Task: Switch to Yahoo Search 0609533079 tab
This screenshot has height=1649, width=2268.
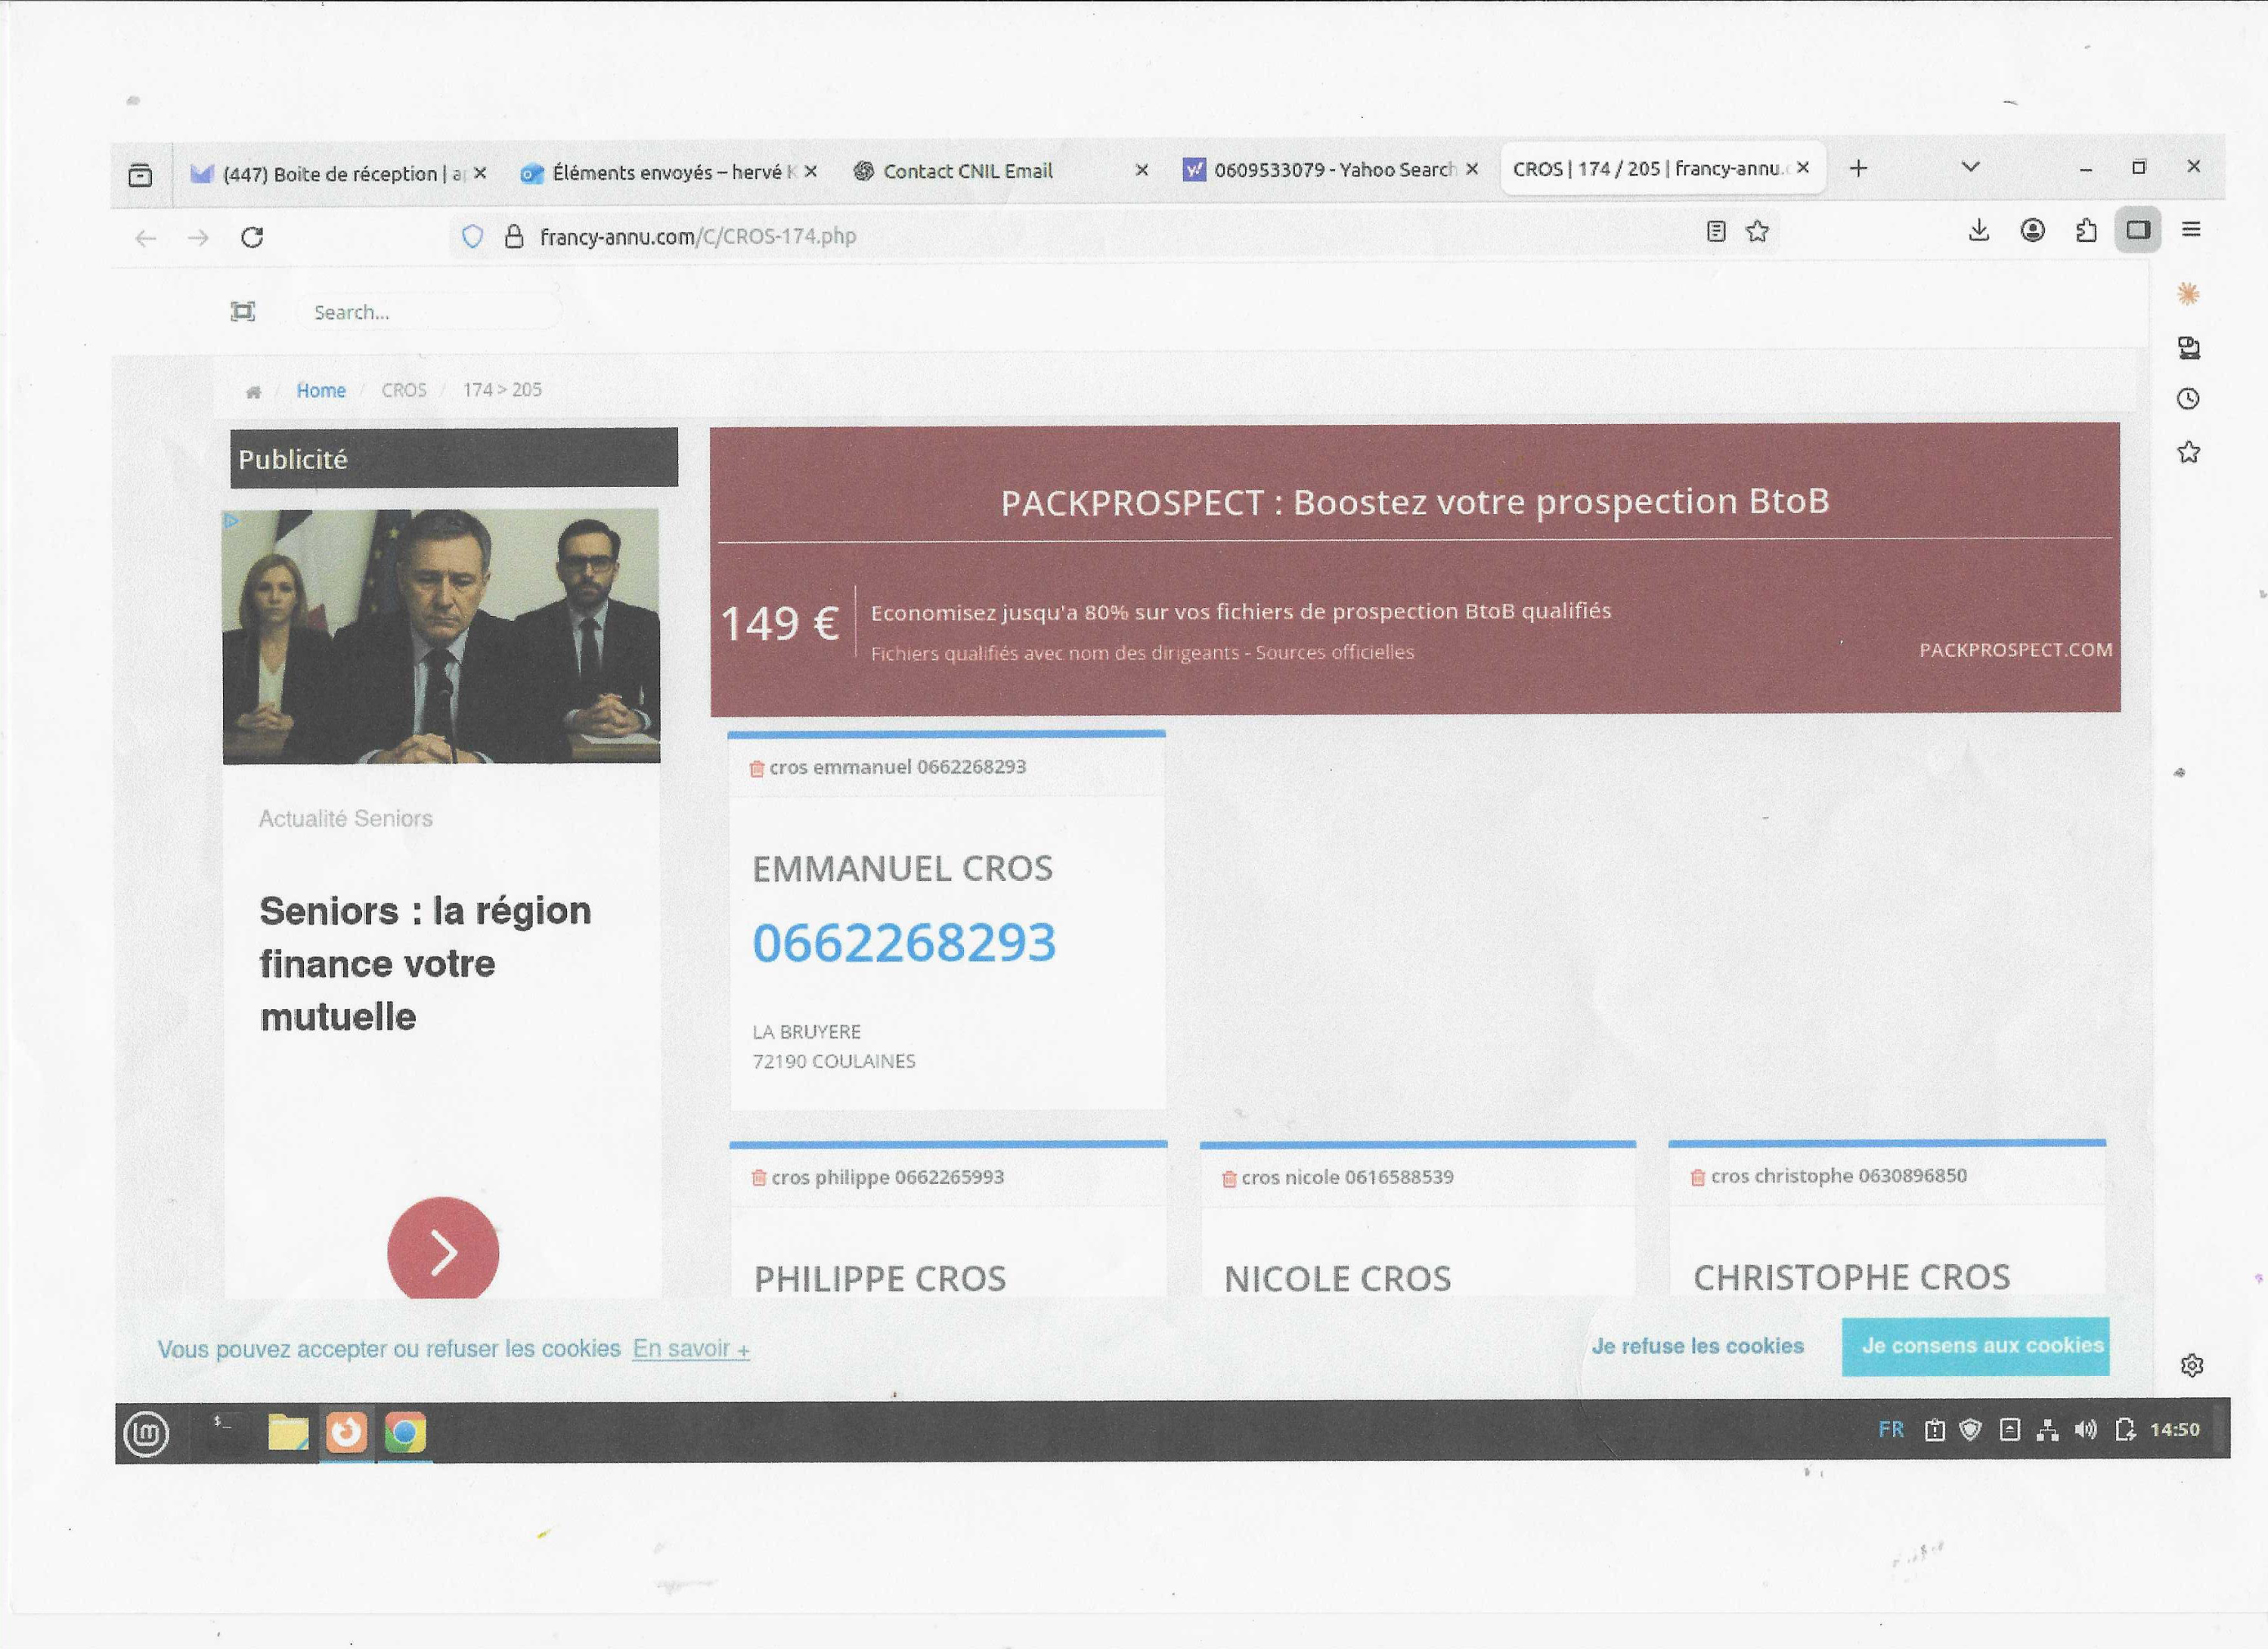Action: coord(1333,170)
